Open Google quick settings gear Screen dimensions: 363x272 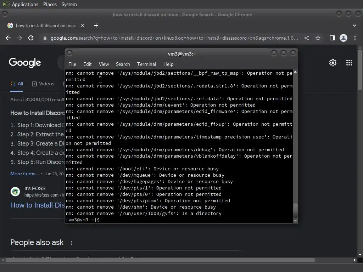click(333, 63)
